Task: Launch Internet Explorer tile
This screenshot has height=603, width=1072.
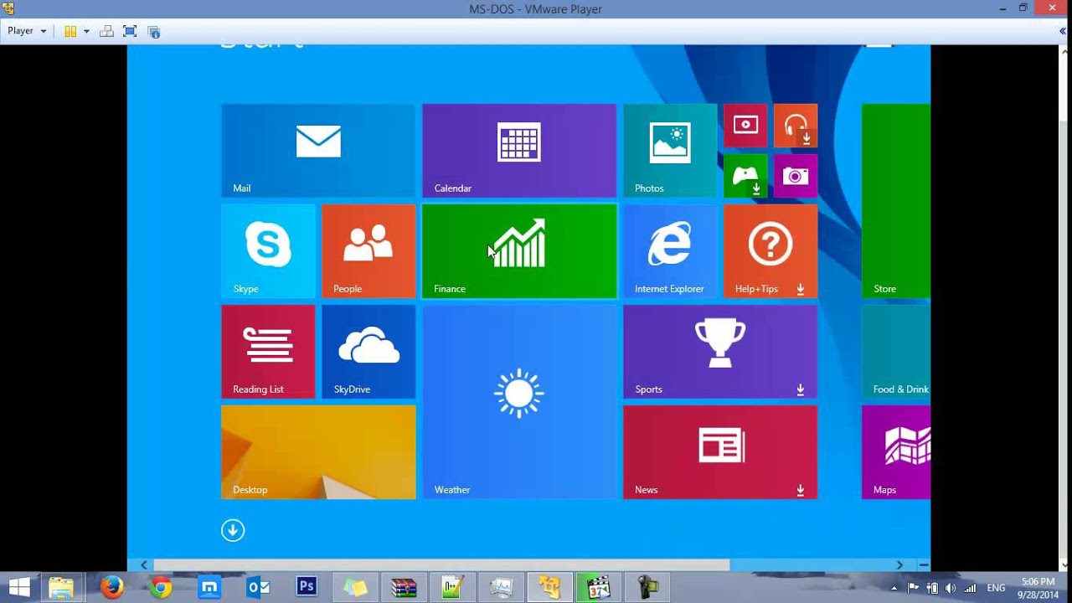Action: [x=670, y=251]
